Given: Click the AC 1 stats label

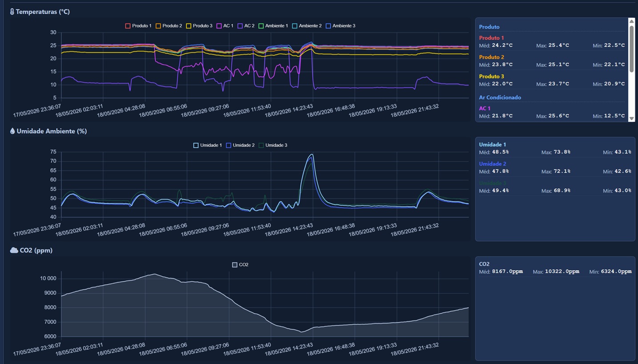Looking at the screenshot, I should (x=485, y=108).
